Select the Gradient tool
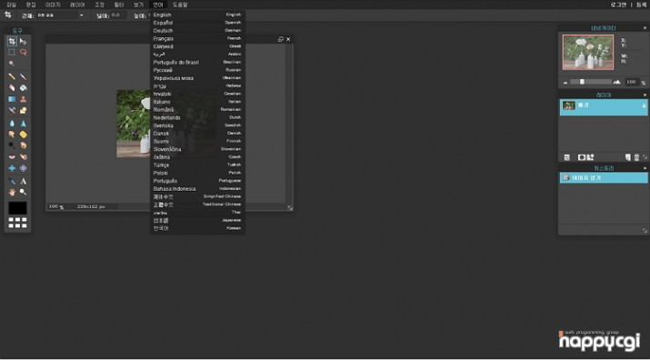 coord(12,99)
